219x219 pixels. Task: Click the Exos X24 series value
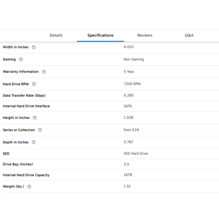tap(131, 130)
